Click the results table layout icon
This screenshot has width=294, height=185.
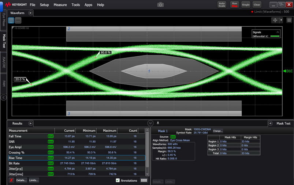pos(144,180)
